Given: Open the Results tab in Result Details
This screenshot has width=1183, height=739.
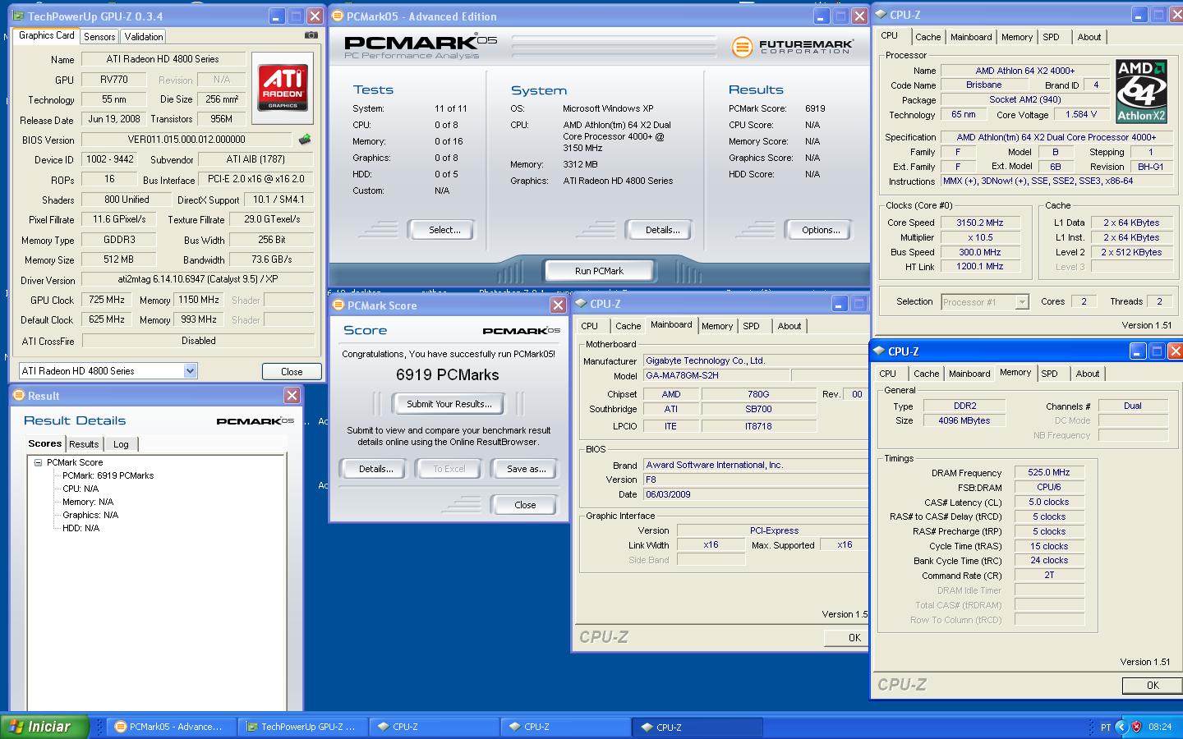Looking at the screenshot, I should tap(84, 444).
